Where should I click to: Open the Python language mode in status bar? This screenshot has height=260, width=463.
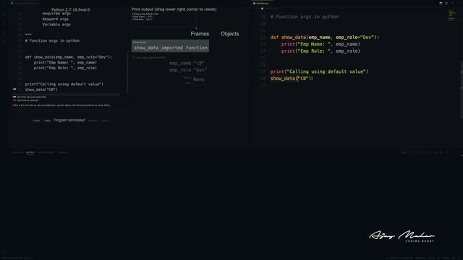[446, 258]
